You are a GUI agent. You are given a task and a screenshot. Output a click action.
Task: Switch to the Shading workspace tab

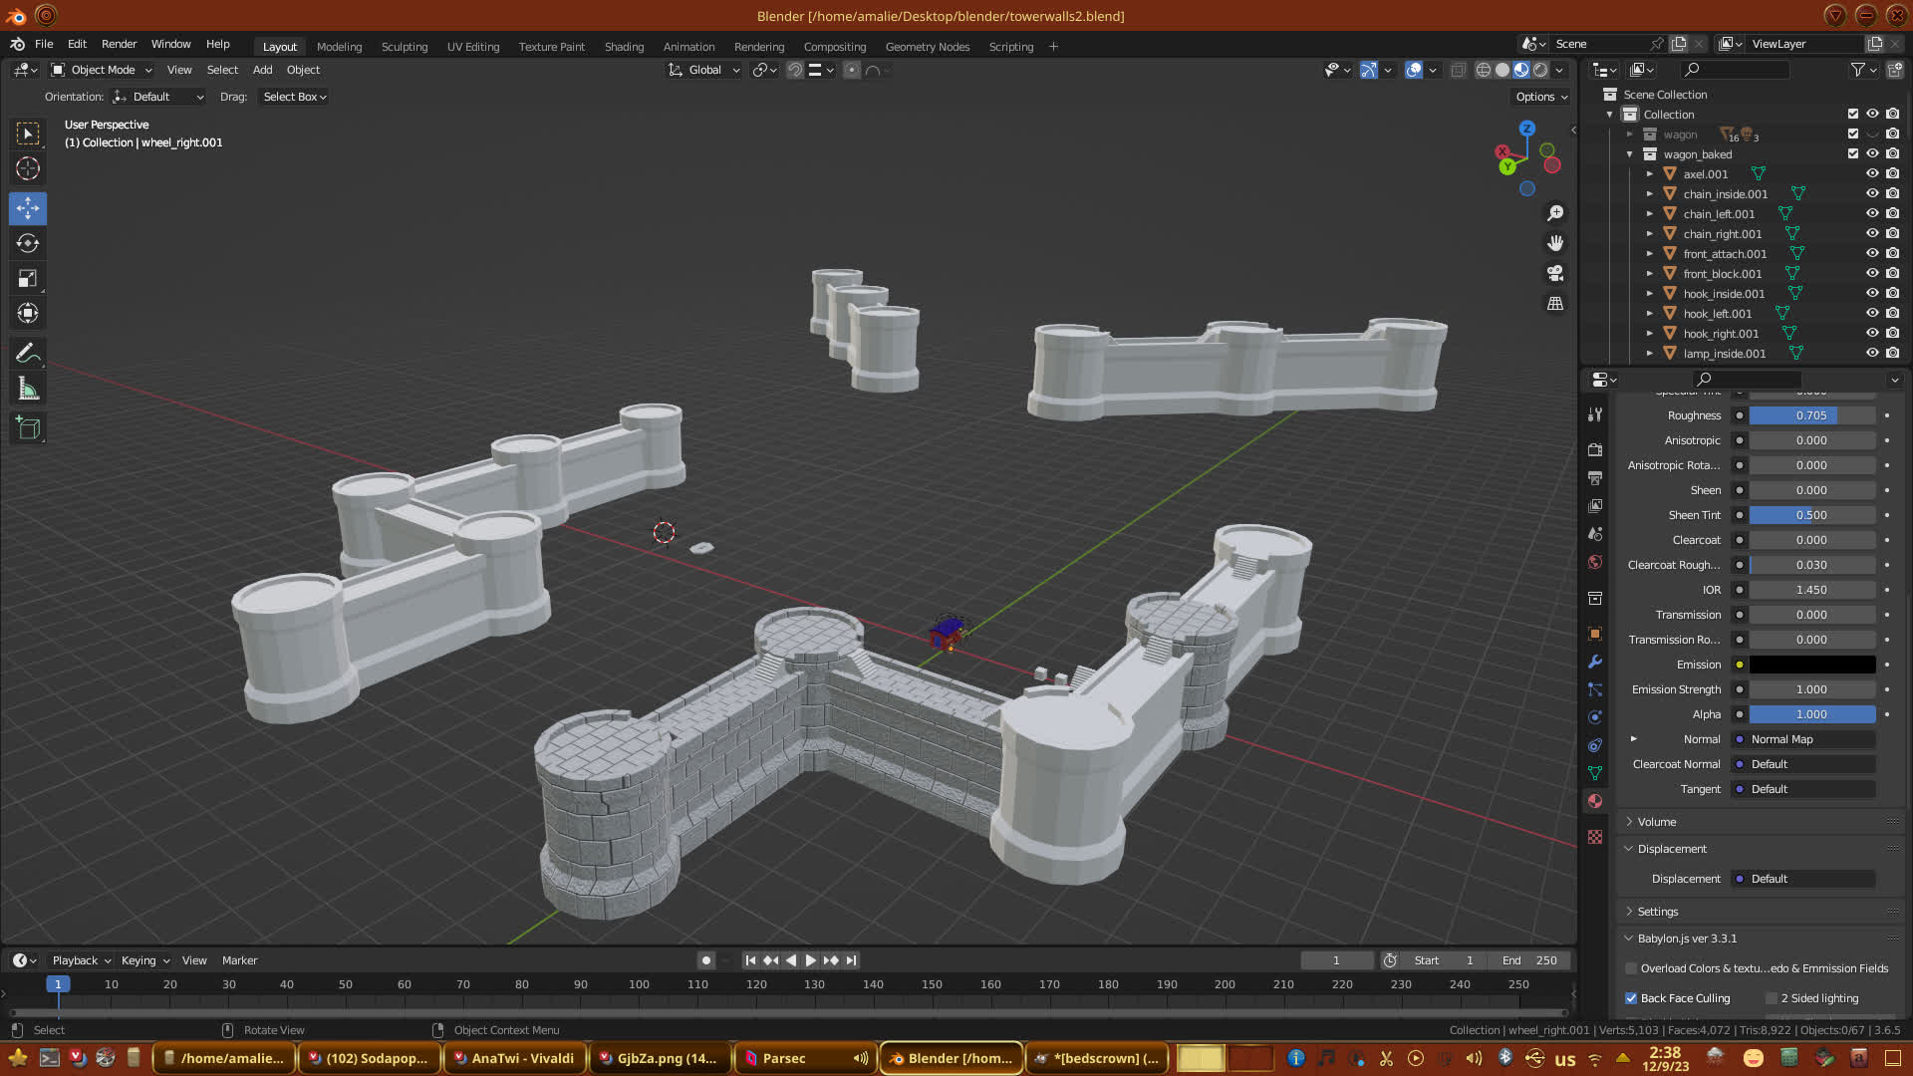[624, 47]
